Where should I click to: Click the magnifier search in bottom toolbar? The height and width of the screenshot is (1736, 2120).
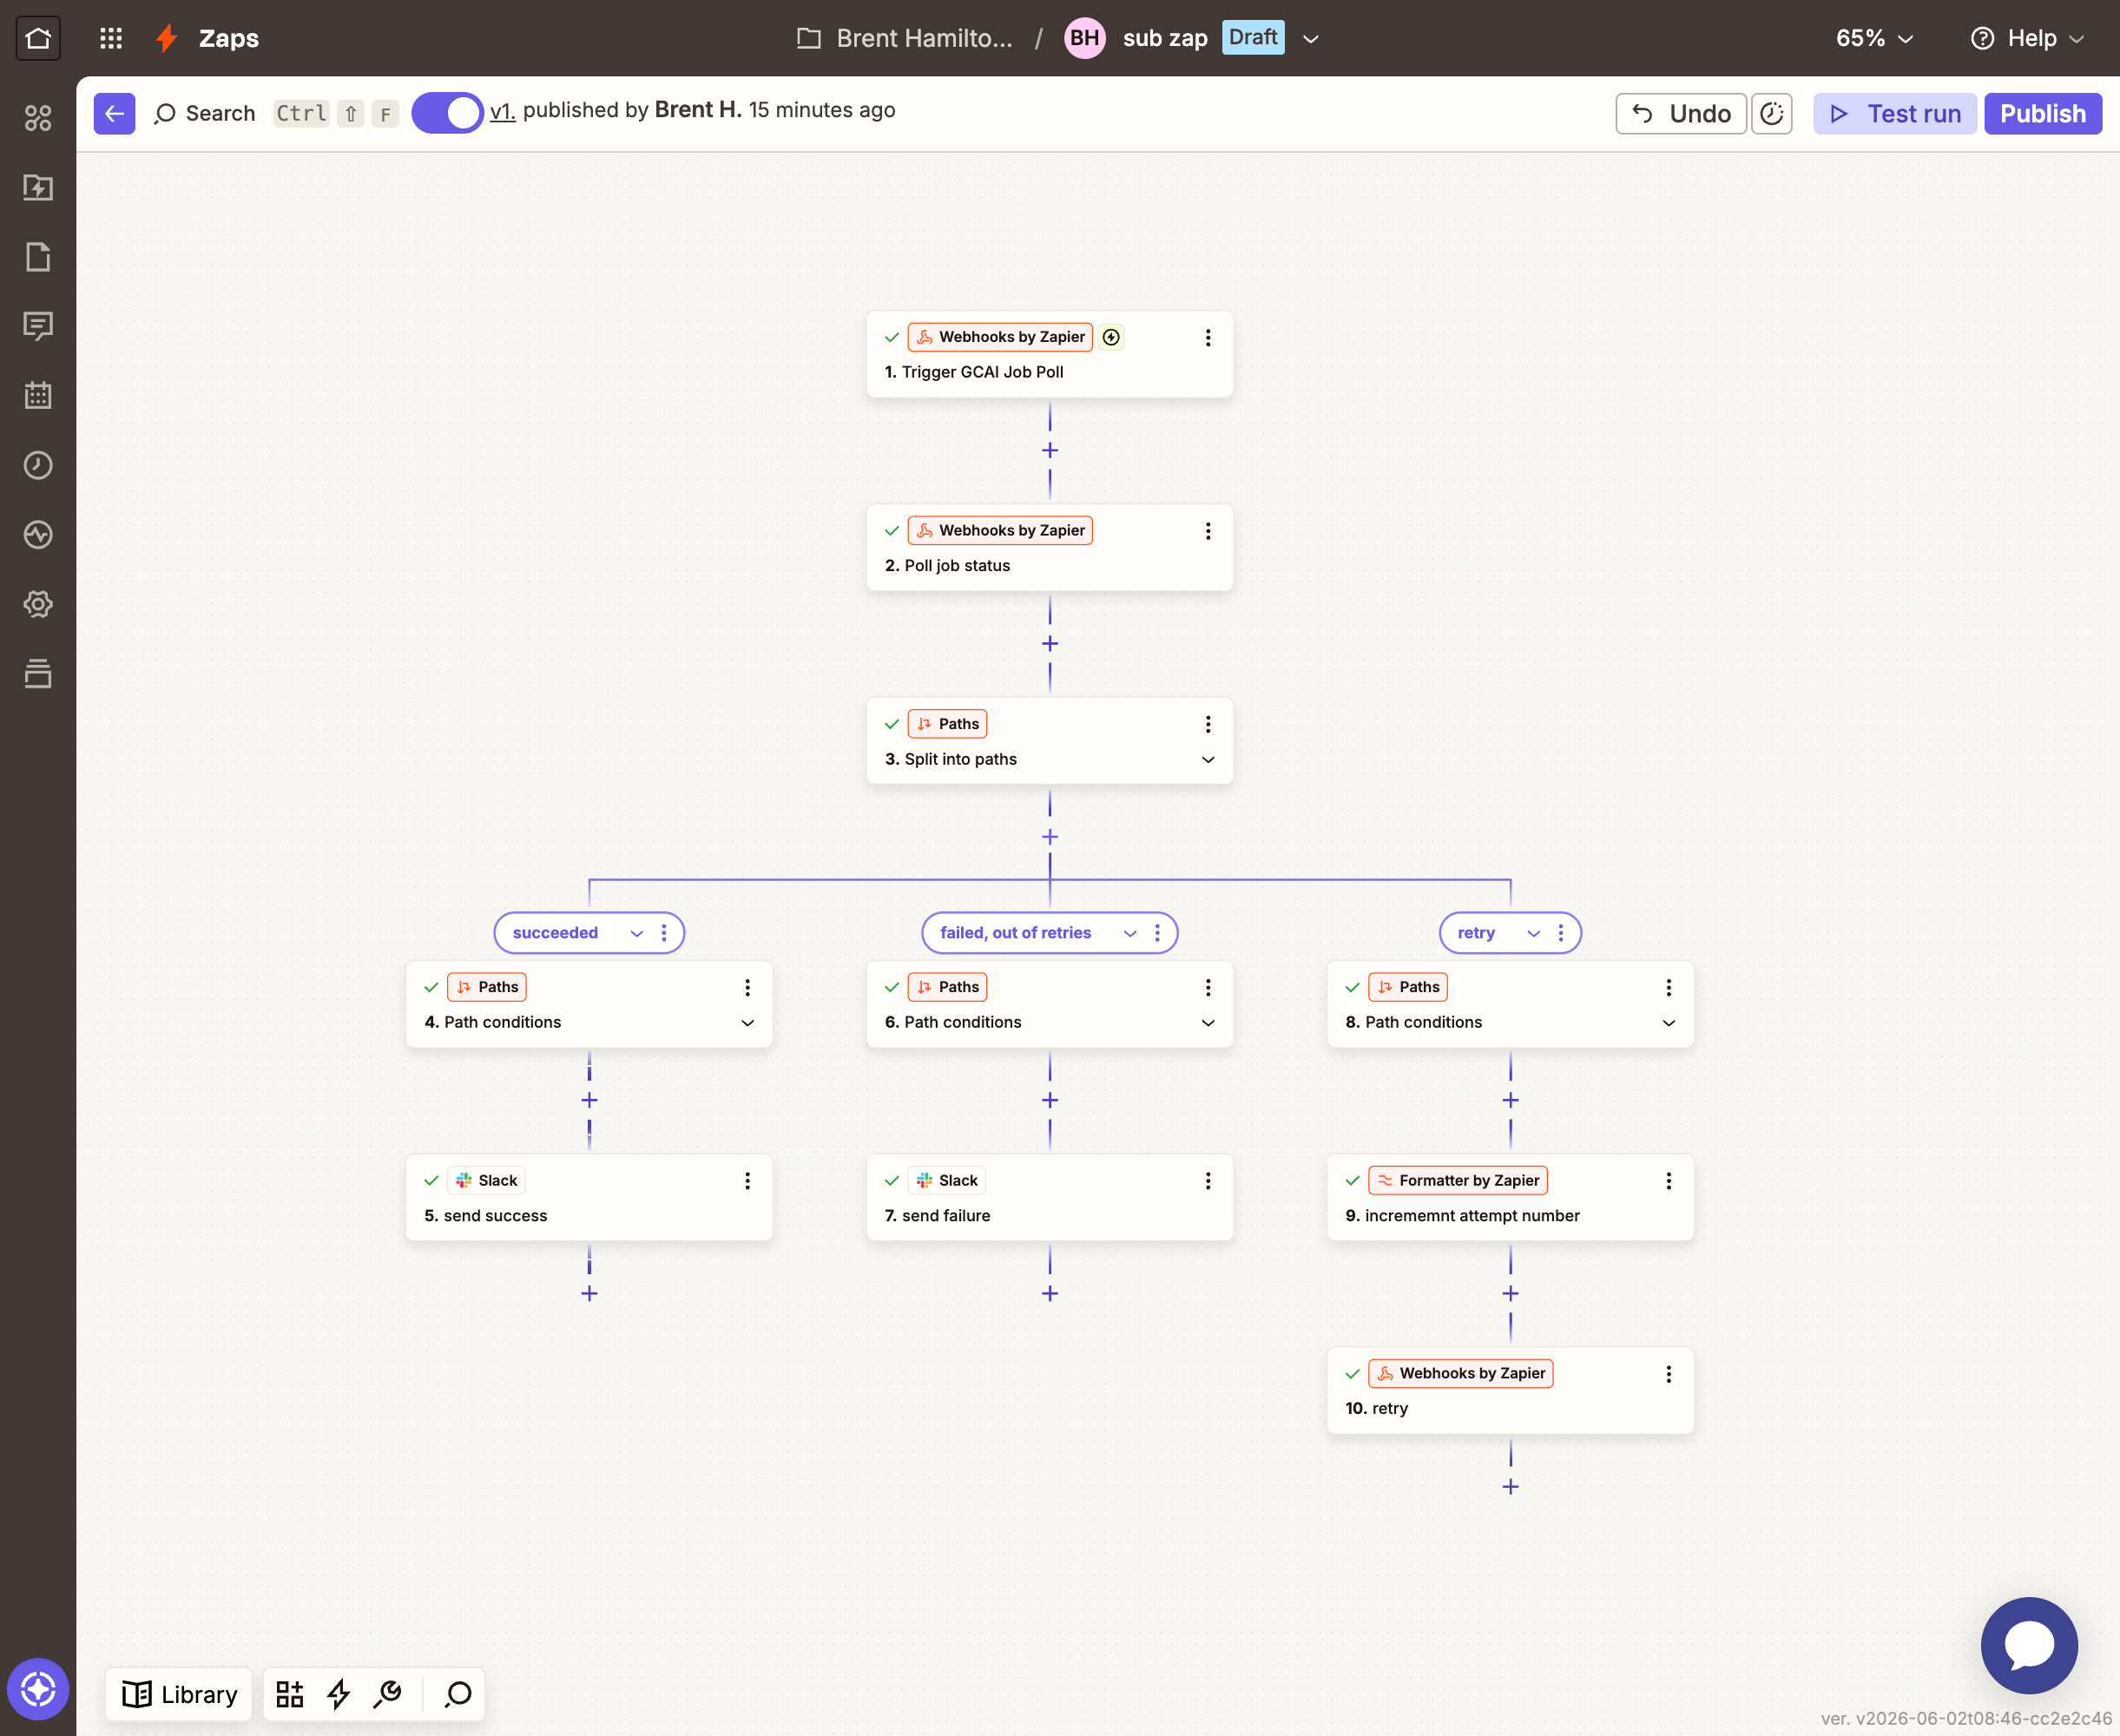coord(459,1694)
